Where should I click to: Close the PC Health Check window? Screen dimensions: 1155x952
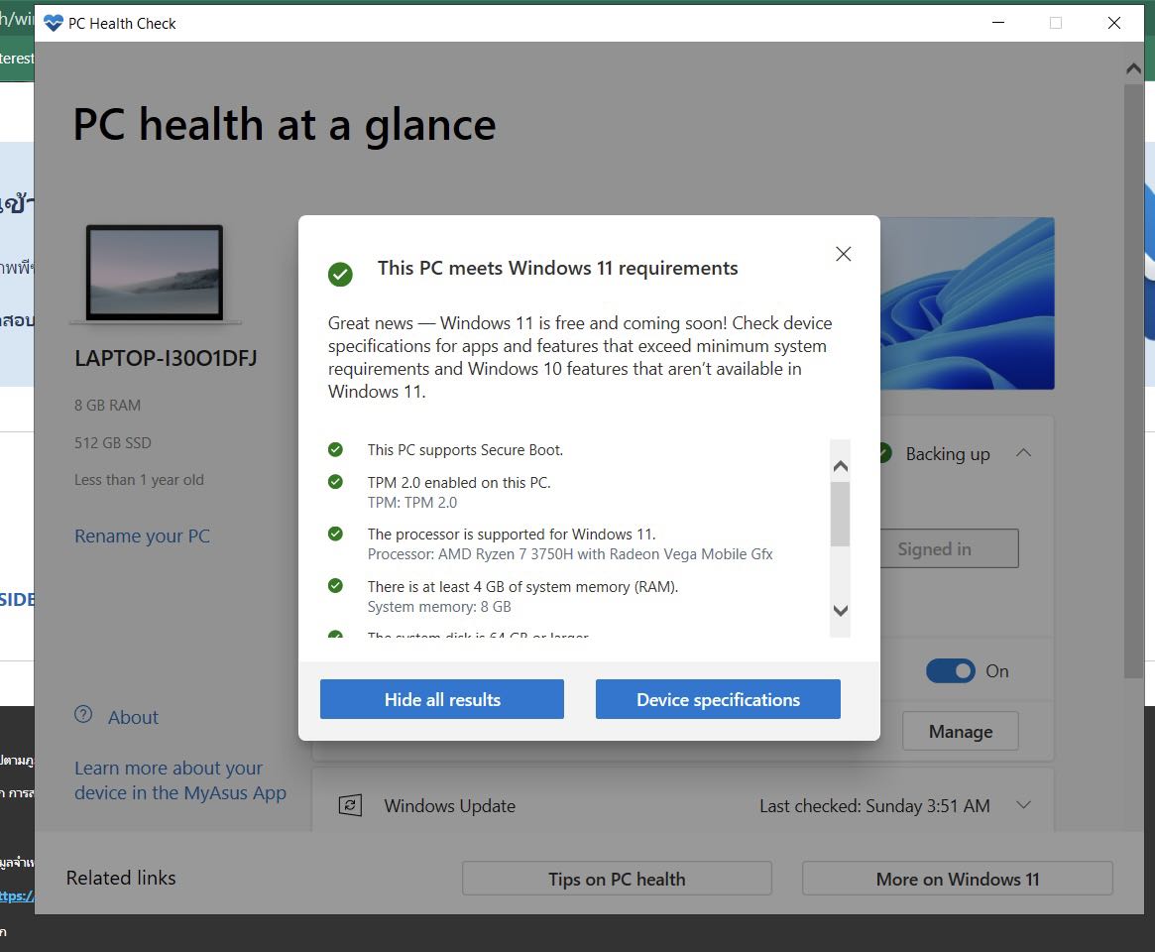1114,23
